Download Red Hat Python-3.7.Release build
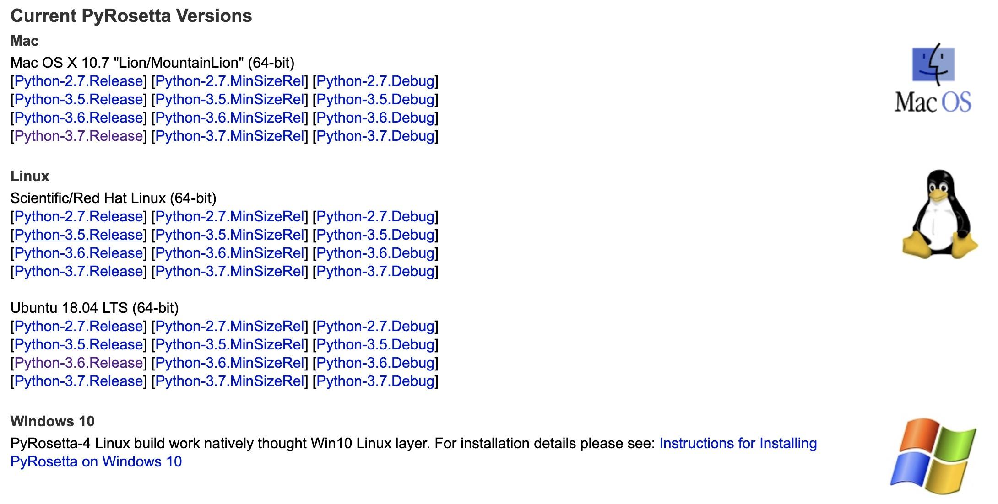This screenshot has height=504, width=998. [x=79, y=272]
